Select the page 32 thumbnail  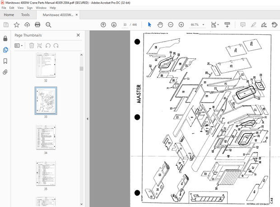tap(46, 65)
